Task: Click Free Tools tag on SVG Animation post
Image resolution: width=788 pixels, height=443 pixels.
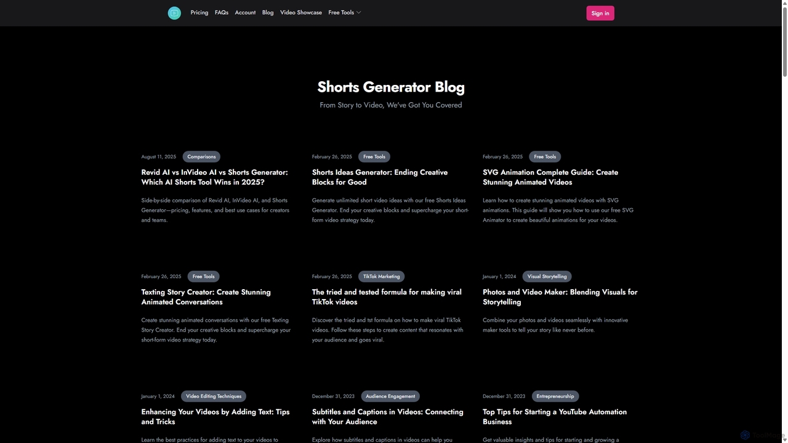Action: pos(545,156)
